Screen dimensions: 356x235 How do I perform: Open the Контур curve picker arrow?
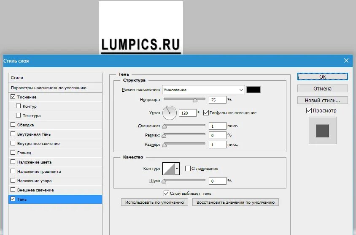coord(177,169)
